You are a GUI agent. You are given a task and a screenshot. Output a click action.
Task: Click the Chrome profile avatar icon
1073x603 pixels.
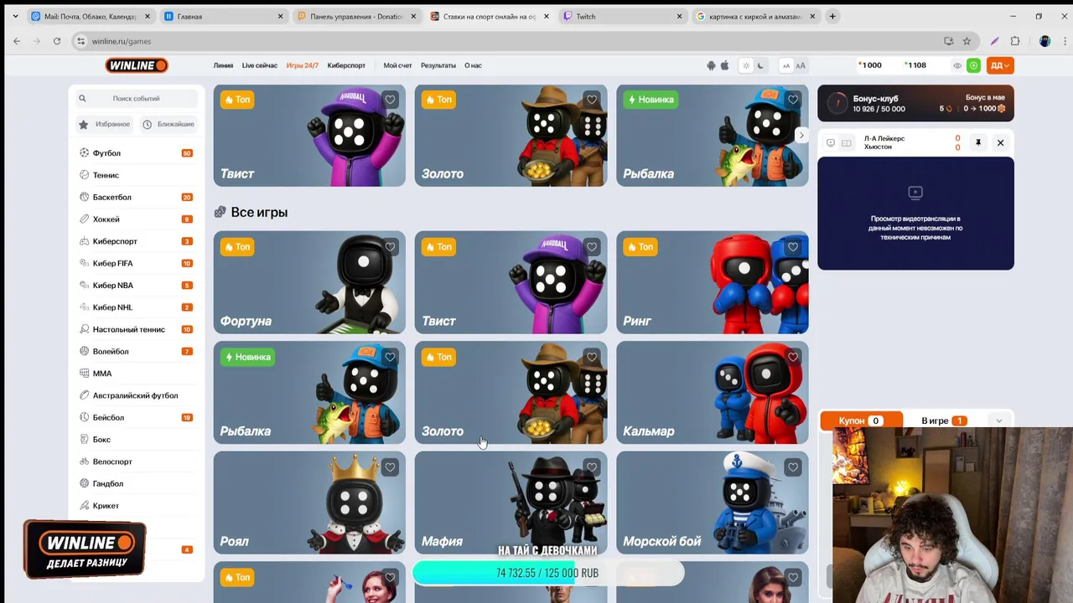pyautogui.click(x=1044, y=41)
